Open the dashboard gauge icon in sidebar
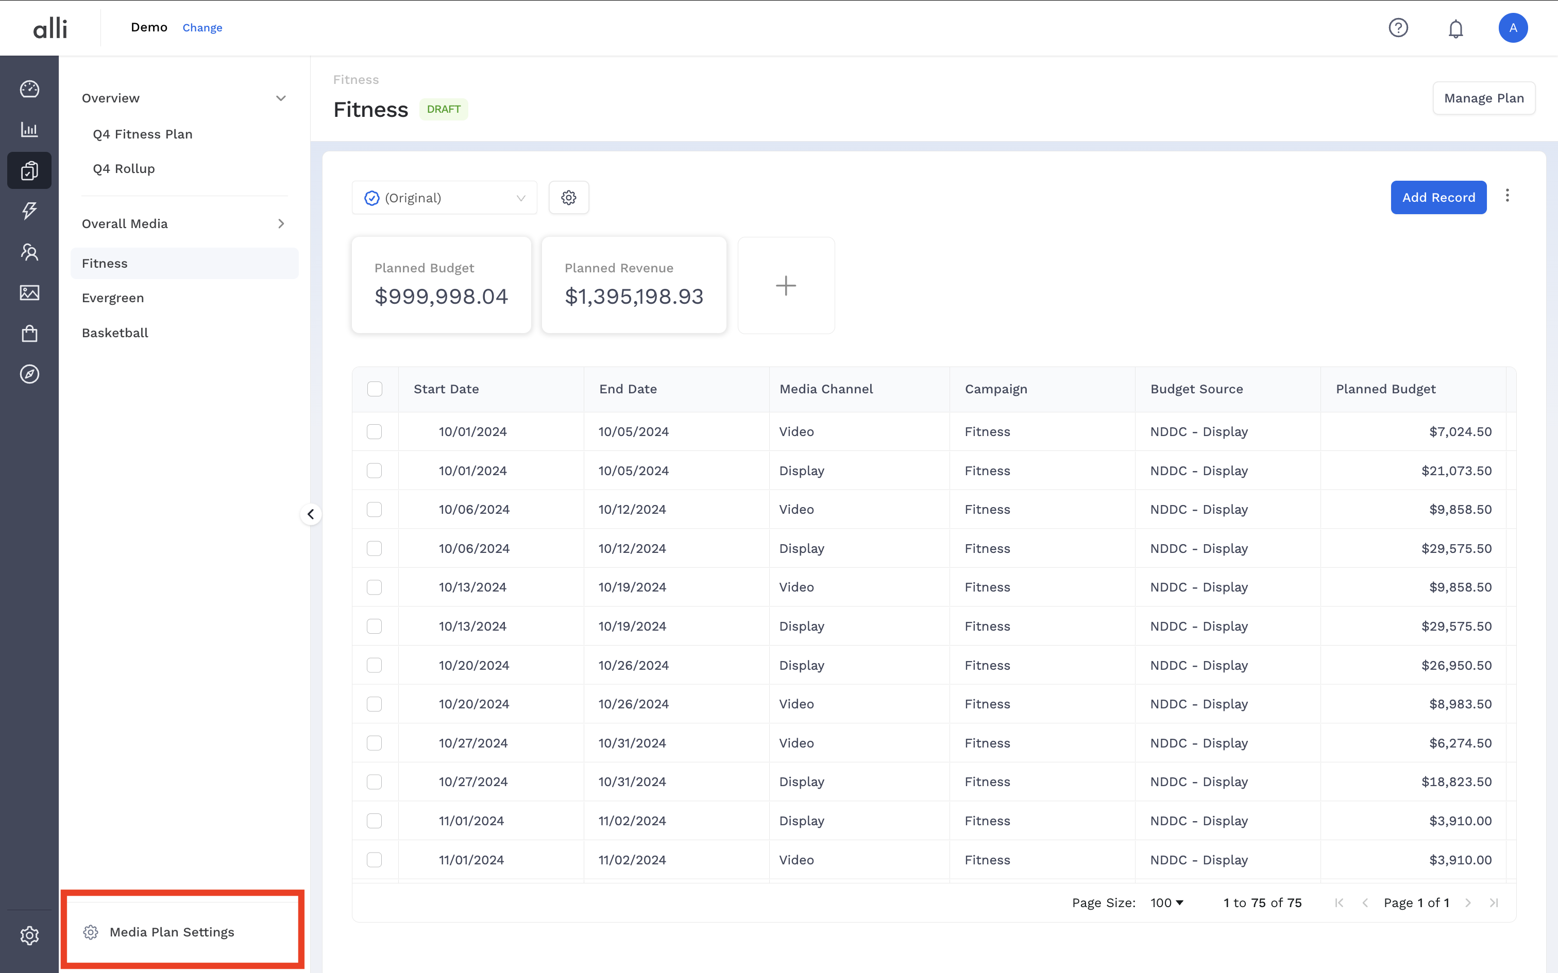The height and width of the screenshot is (973, 1558). point(29,89)
